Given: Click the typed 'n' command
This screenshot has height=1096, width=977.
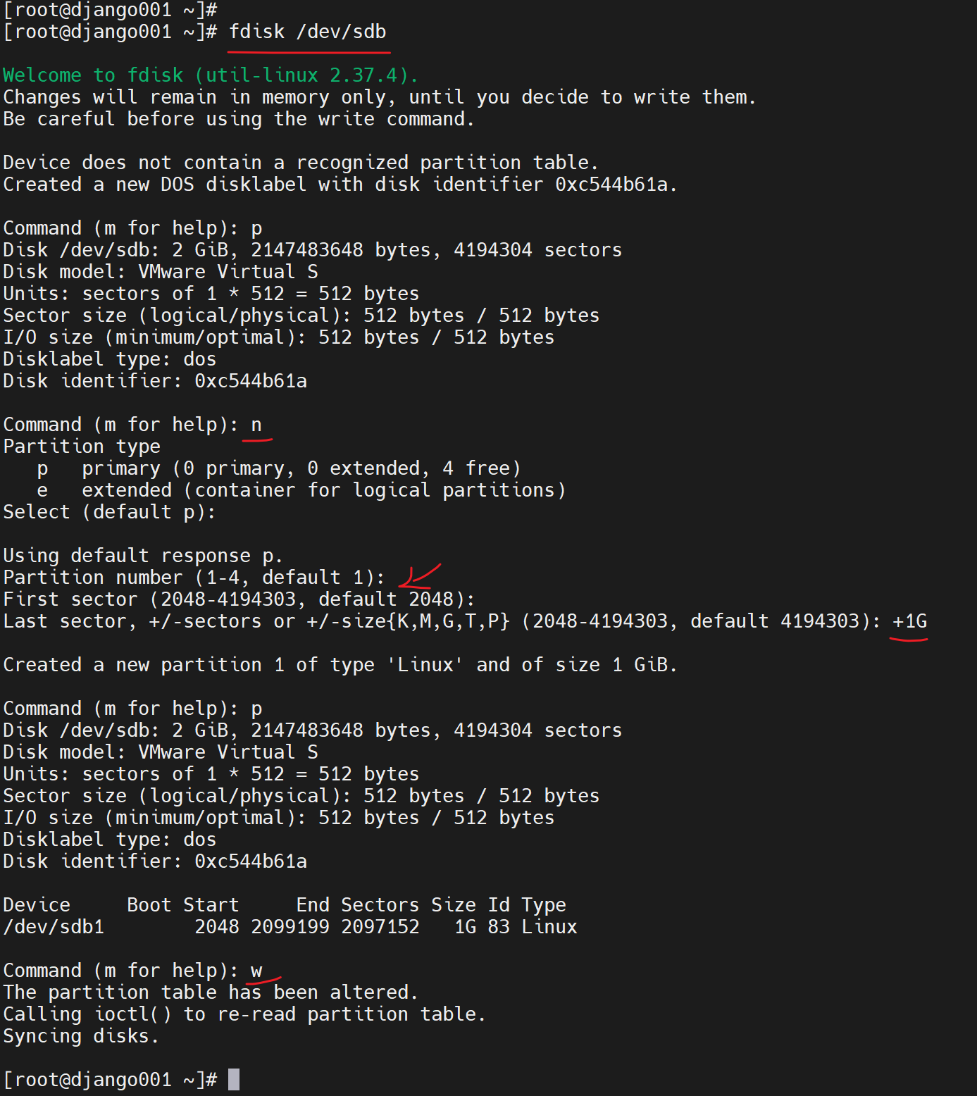Looking at the screenshot, I should tap(256, 425).
